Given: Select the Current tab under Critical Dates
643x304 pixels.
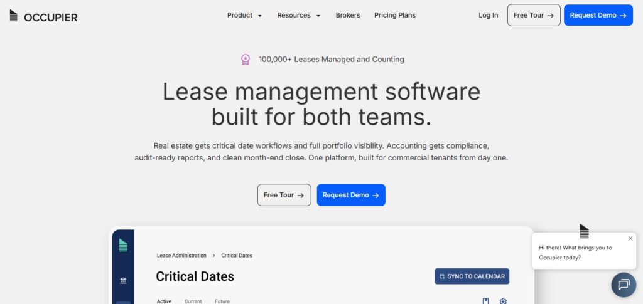Looking at the screenshot, I should tap(193, 301).
